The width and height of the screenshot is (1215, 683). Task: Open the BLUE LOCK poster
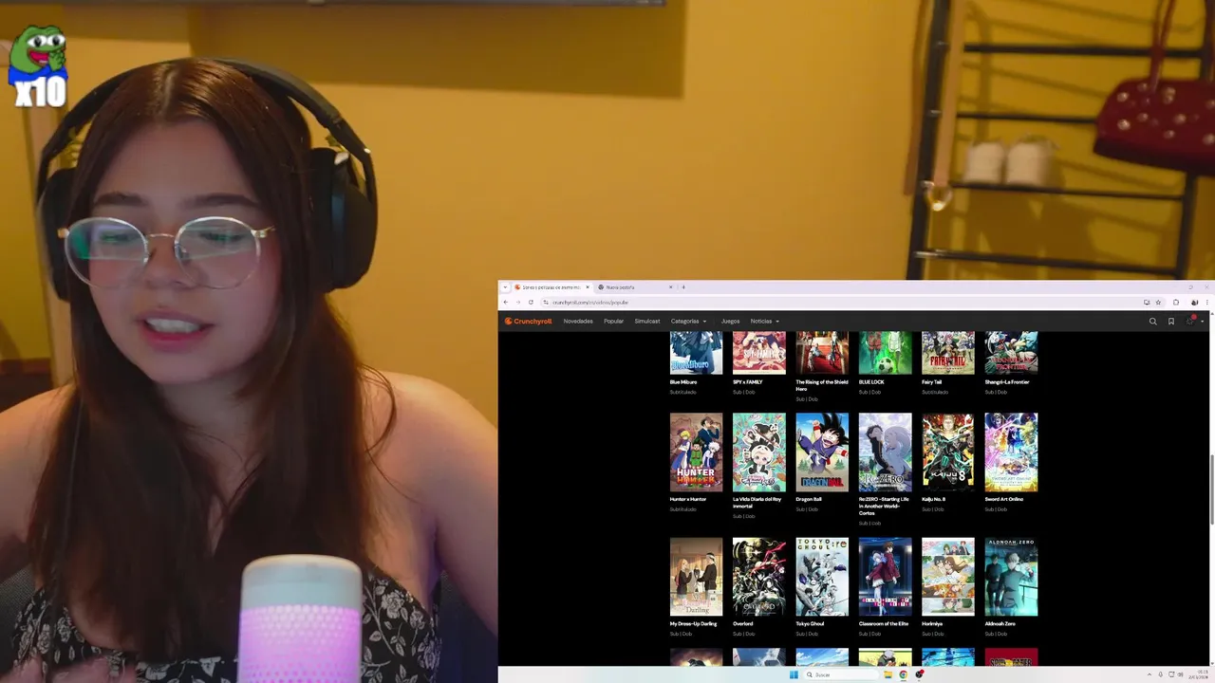[885, 353]
